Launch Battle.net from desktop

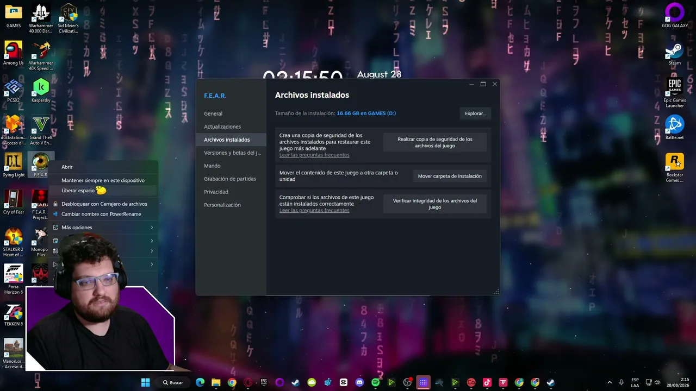click(675, 128)
